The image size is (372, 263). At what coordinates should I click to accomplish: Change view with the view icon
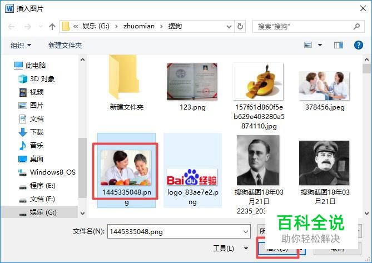pos(308,45)
